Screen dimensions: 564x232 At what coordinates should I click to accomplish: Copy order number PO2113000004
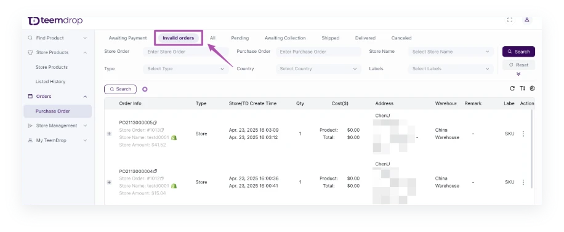[155, 171]
